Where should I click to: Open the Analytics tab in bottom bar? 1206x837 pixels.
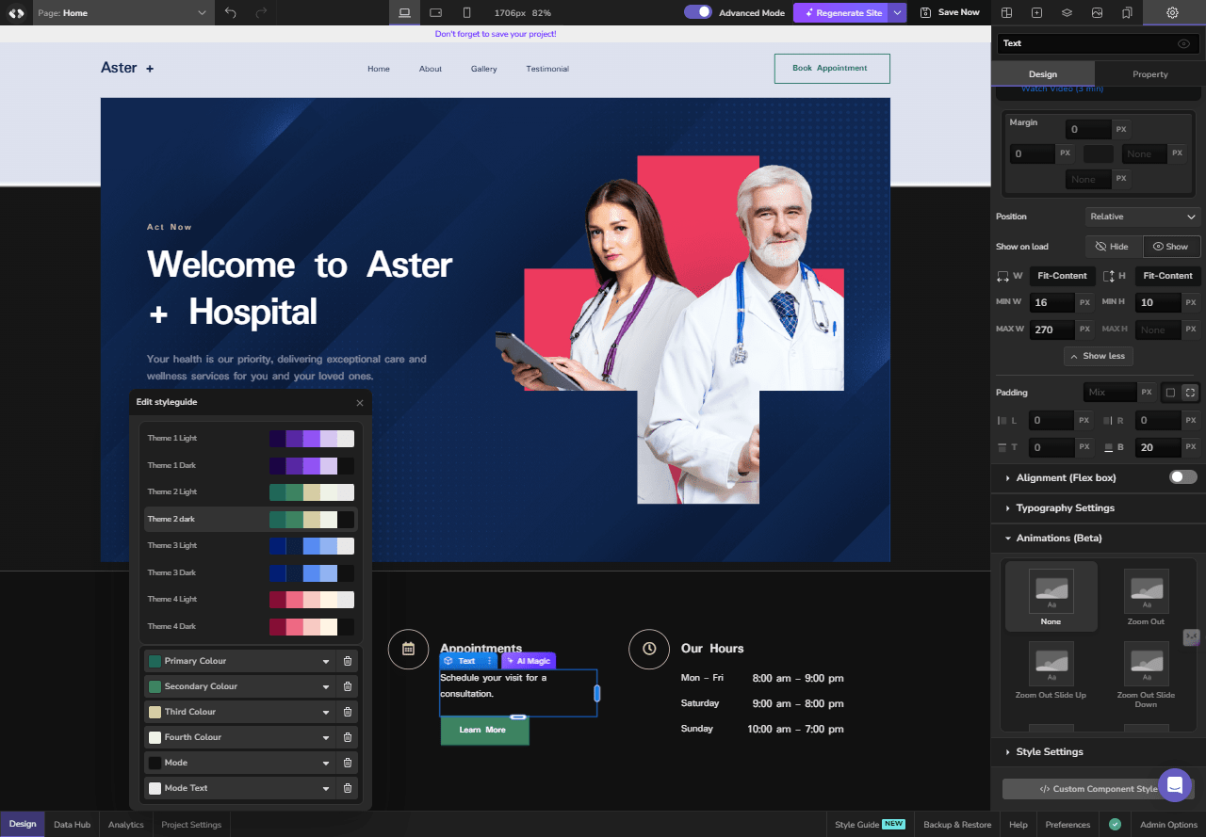126,825
